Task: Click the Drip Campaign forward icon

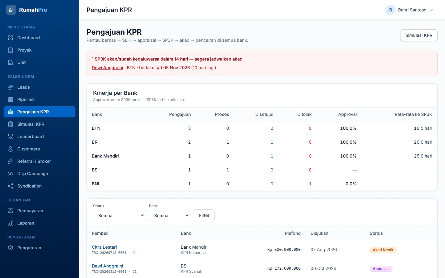Action: [11, 174]
